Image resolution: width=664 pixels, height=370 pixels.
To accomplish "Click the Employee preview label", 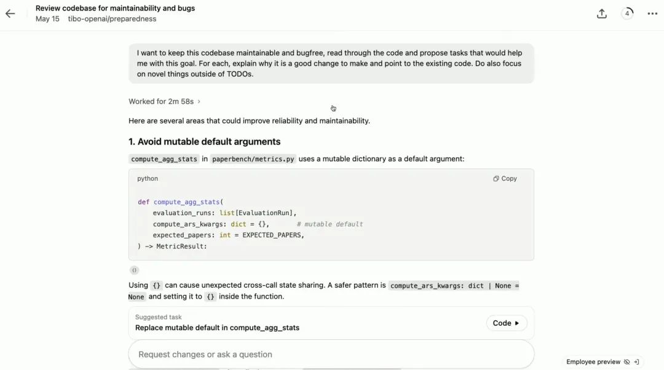I will coord(593,362).
